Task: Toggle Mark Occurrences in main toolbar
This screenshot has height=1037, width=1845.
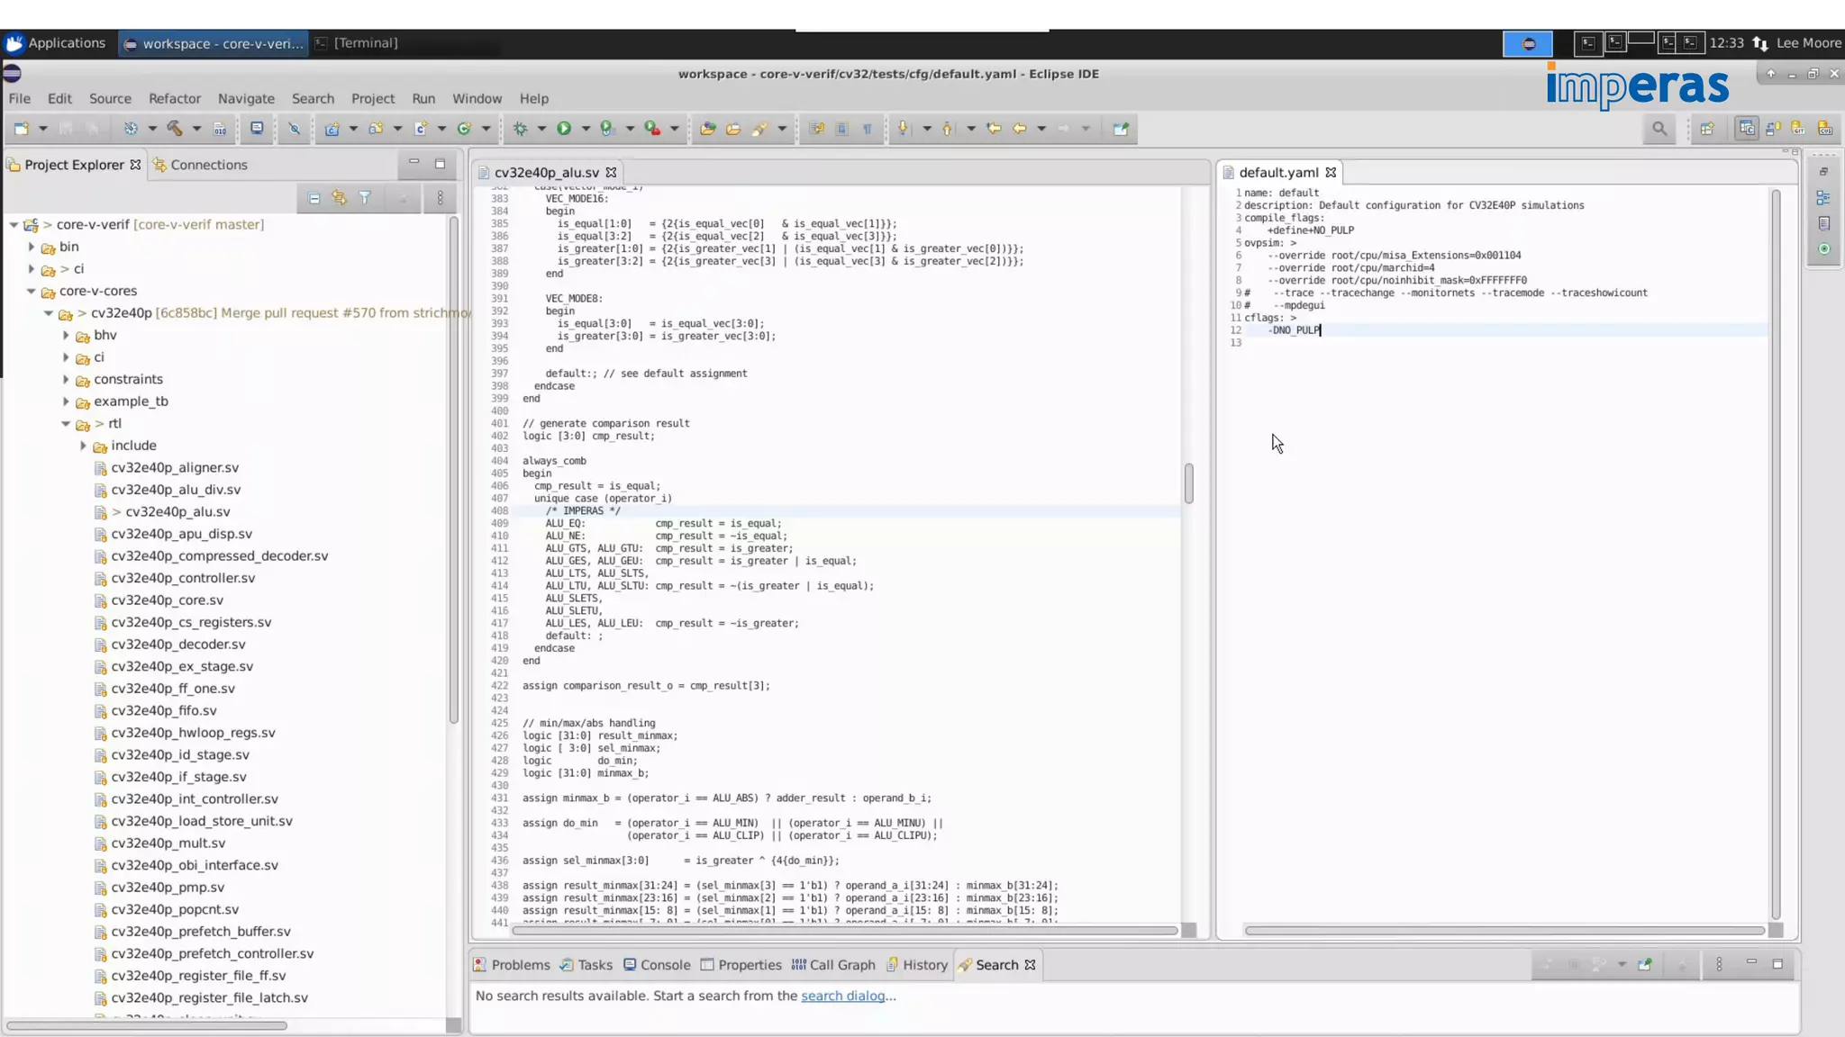Action: click(760, 129)
